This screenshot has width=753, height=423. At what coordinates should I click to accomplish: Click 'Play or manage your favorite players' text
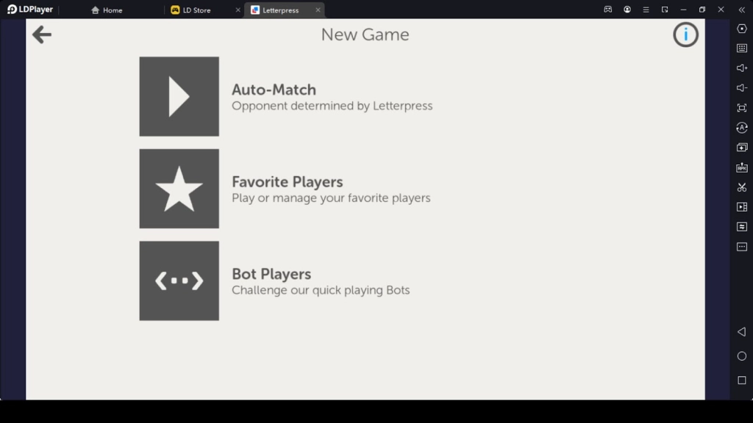[x=331, y=198]
